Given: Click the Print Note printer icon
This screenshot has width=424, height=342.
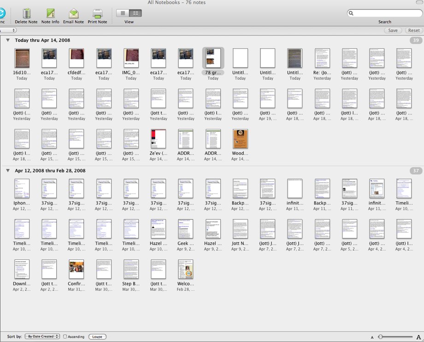Looking at the screenshot, I should click(97, 13).
